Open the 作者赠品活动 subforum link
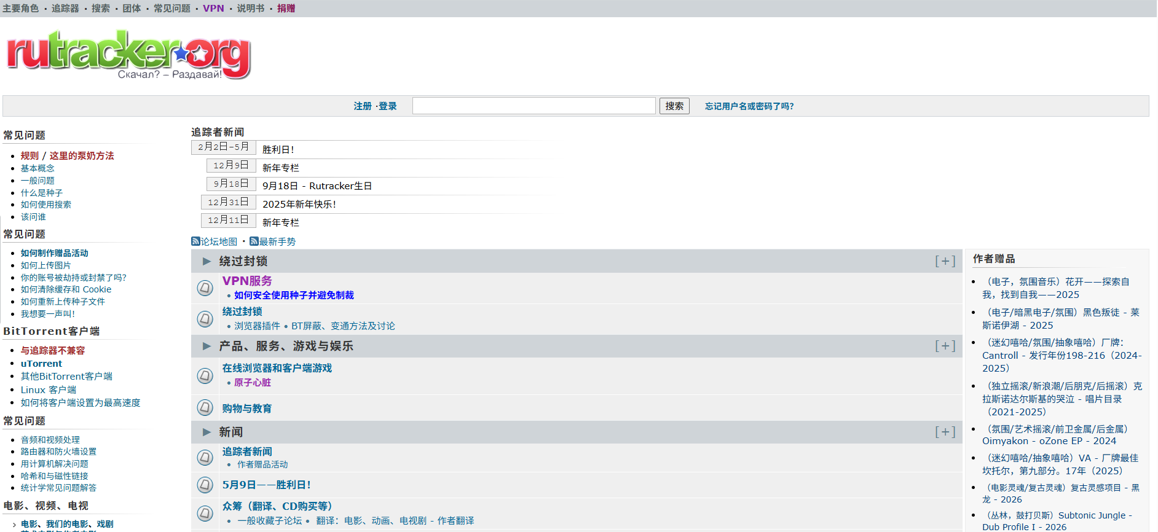This screenshot has height=532, width=1158. (262, 464)
